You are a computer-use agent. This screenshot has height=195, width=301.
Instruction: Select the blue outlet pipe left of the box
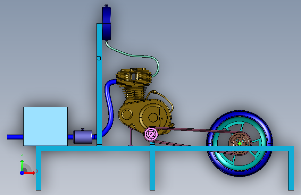(x=15, y=137)
